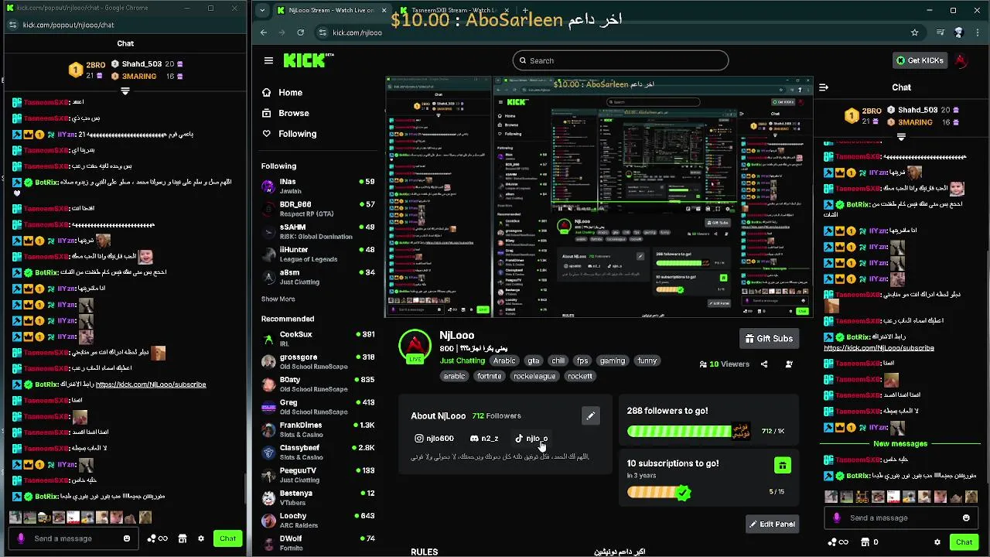The height and width of the screenshot is (557, 990).
Task: Expand the leaderboard in the popout chat window
Action: click(125, 91)
